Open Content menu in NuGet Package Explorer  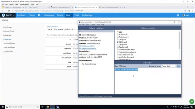[93, 25]
